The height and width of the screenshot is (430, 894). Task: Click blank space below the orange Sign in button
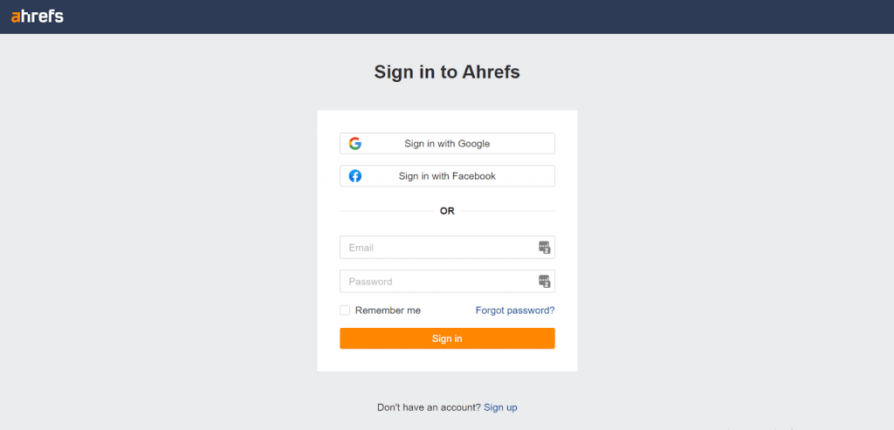pyautogui.click(x=447, y=360)
